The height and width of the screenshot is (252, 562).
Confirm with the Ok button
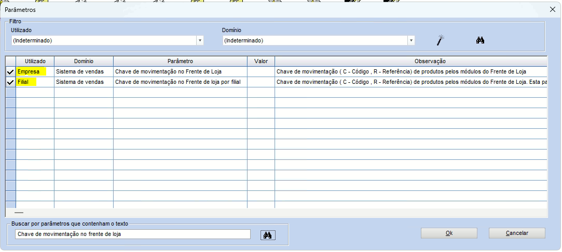(449, 233)
